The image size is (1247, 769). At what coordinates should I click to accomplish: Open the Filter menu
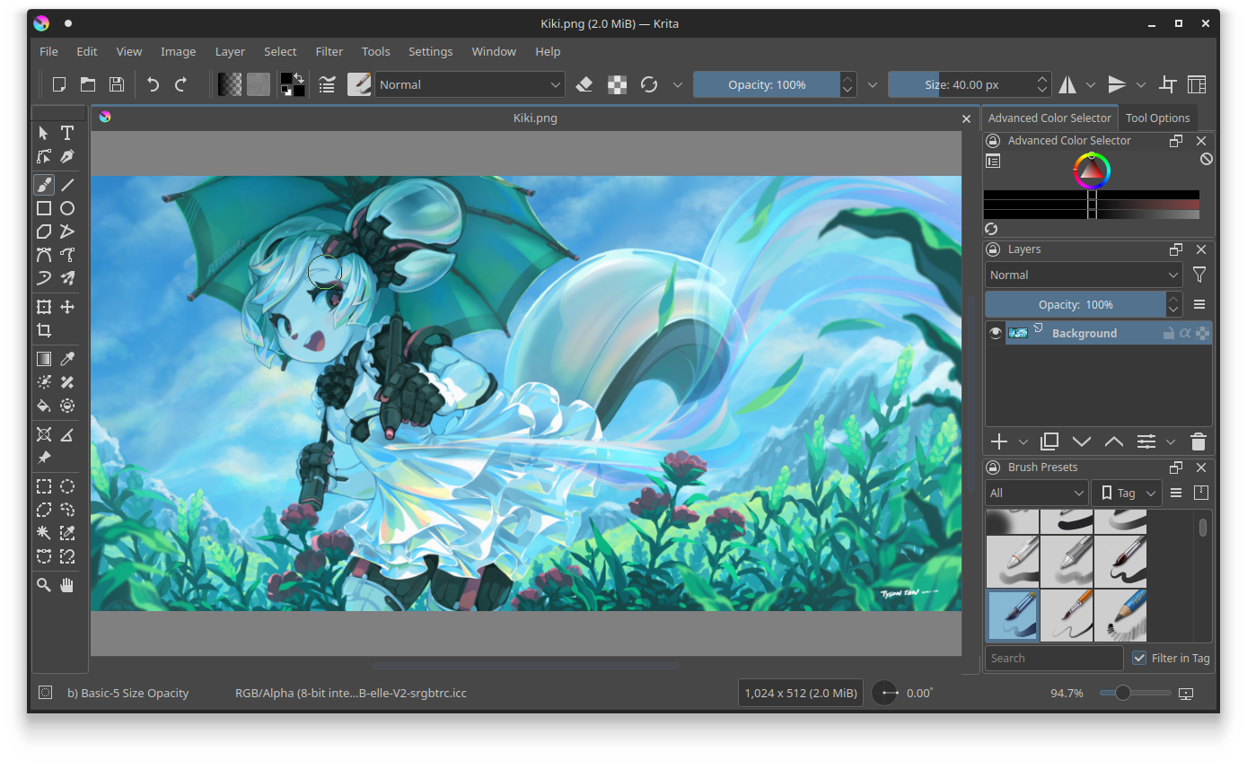pyautogui.click(x=329, y=51)
